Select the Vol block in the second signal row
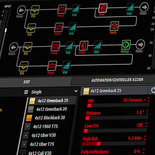Screen dimensions: 155x155 [x=72, y=27]
